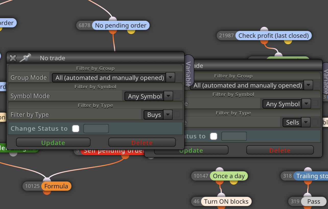Click the status input field in the Sells dialog
Viewport: 328px width, 209px height.
[x=234, y=136]
